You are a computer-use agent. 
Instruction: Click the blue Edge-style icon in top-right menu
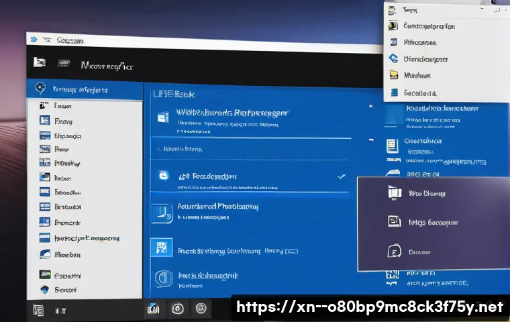394,58
